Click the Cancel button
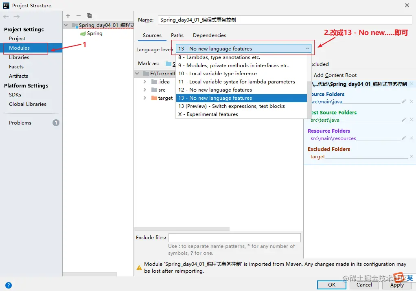Viewport: 416px width, 291px height. (364, 285)
